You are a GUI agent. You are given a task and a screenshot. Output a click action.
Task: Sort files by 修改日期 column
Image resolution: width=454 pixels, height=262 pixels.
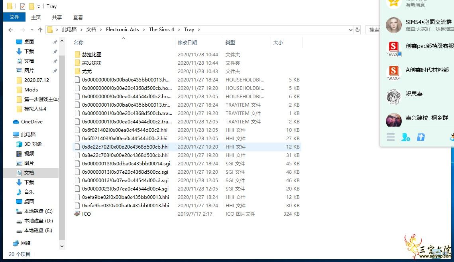pyautogui.click(x=187, y=43)
